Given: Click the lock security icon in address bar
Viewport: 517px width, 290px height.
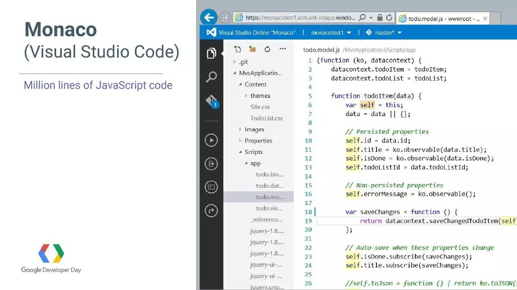Looking at the screenshot, I should point(380,18).
